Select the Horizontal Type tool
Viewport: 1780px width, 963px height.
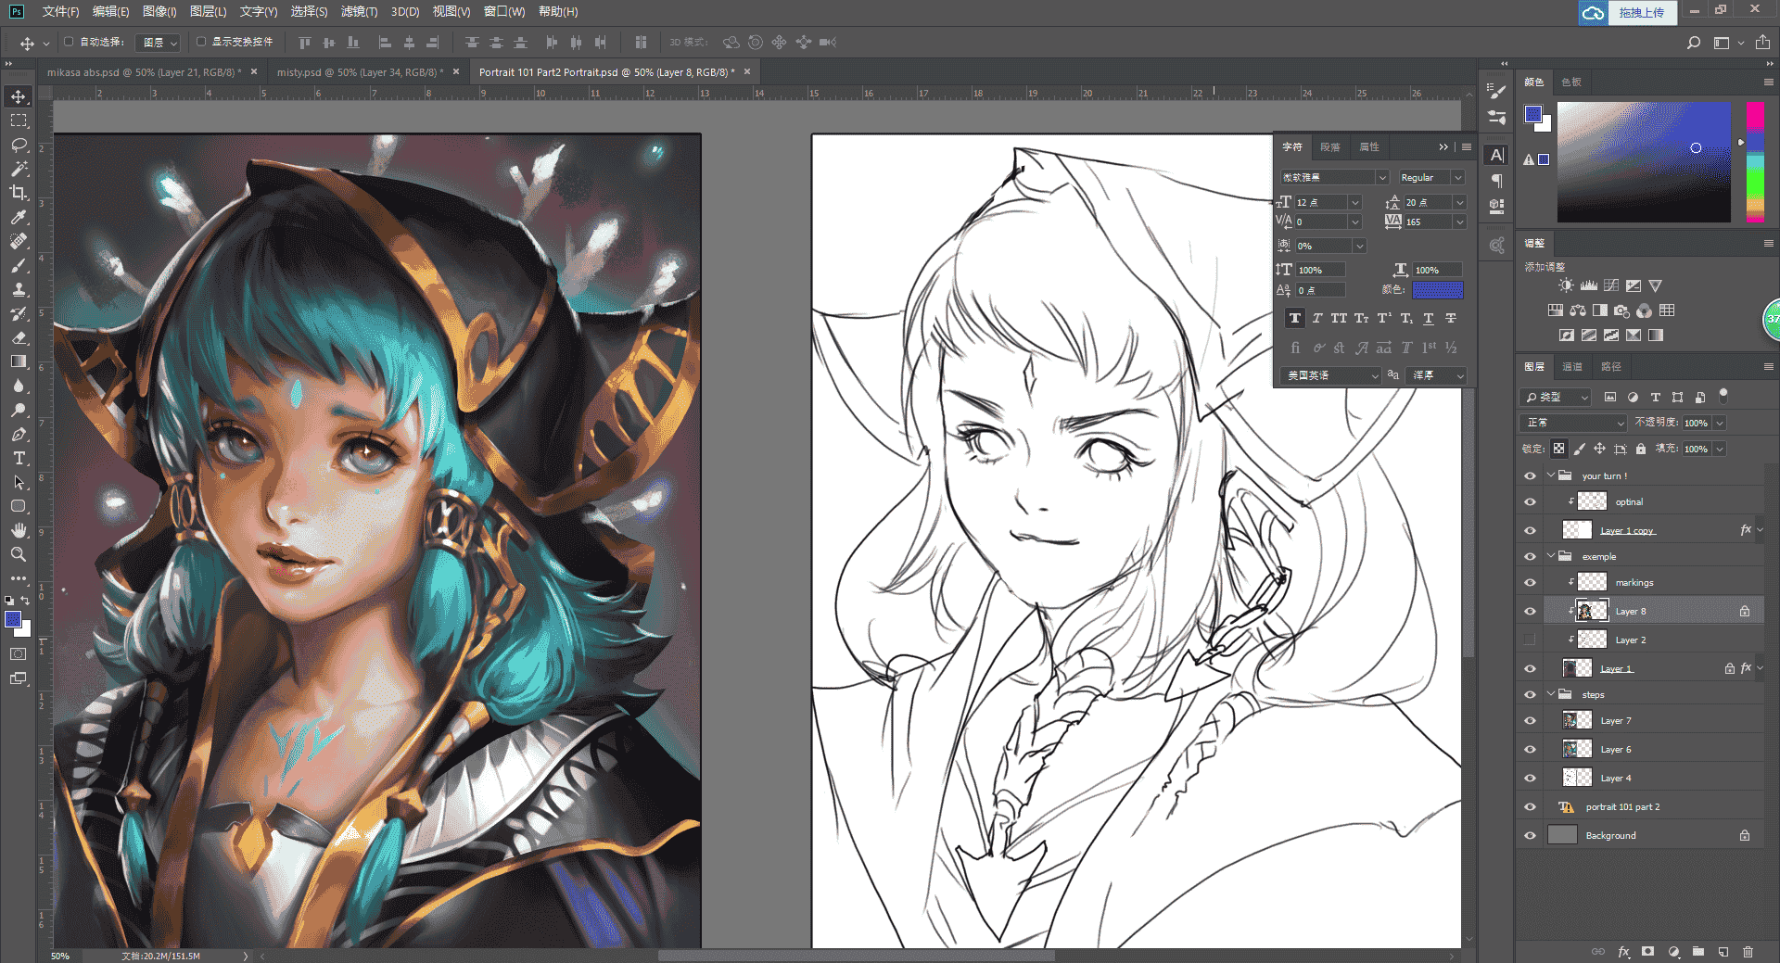point(19,458)
